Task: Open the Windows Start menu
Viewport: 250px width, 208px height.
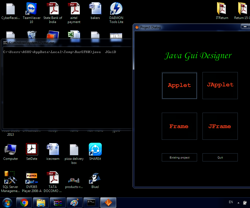Action: point(7,203)
